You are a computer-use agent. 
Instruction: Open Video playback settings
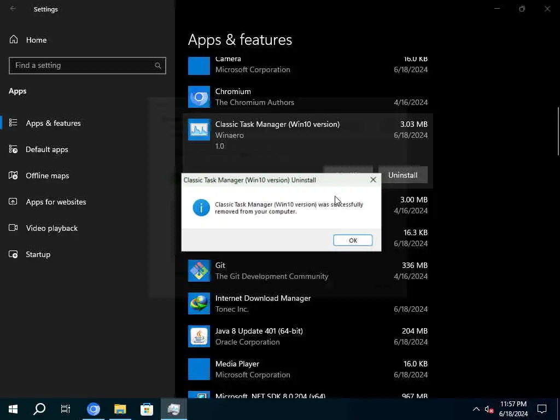[52, 228]
